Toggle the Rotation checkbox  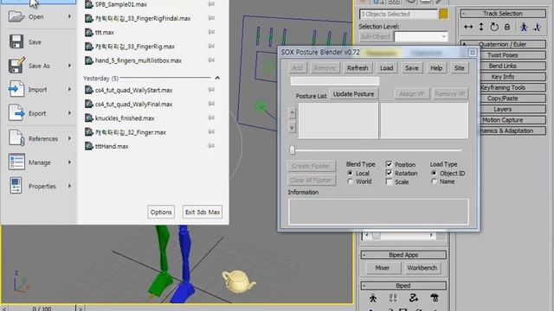click(x=389, y=173)
